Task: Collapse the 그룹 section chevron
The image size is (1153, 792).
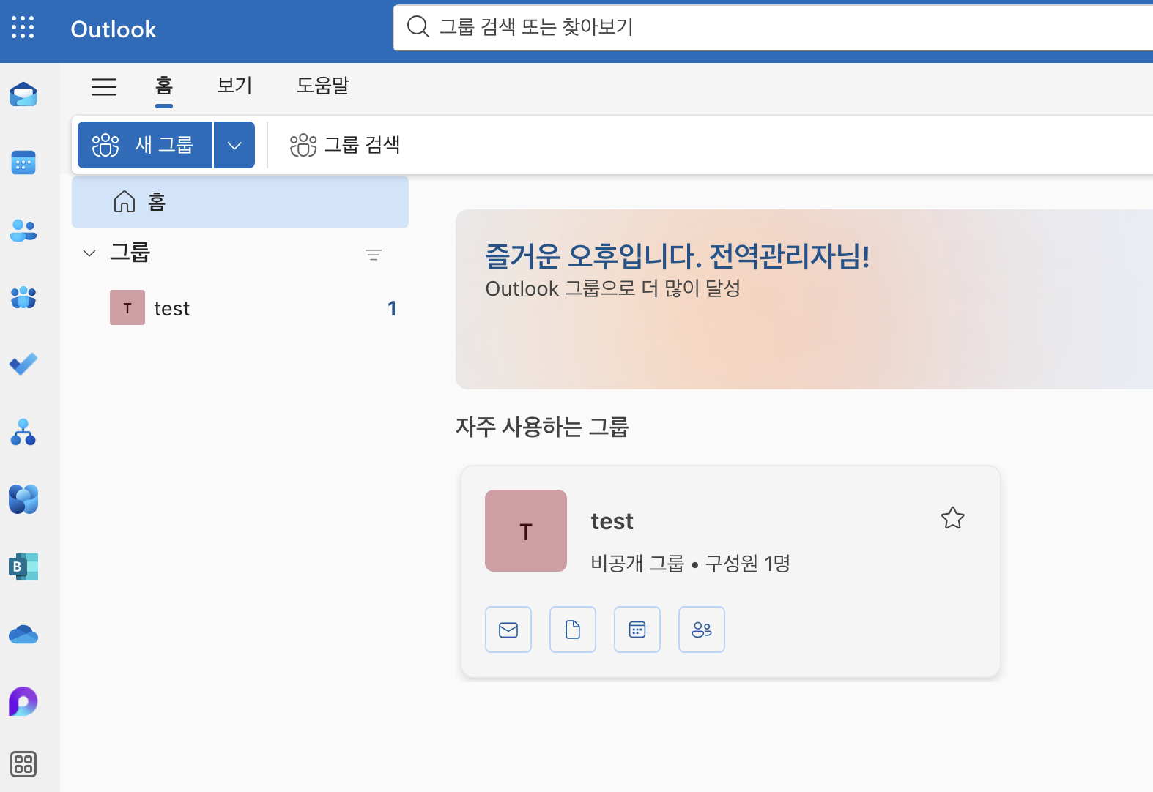Action: tap(89, 253)
